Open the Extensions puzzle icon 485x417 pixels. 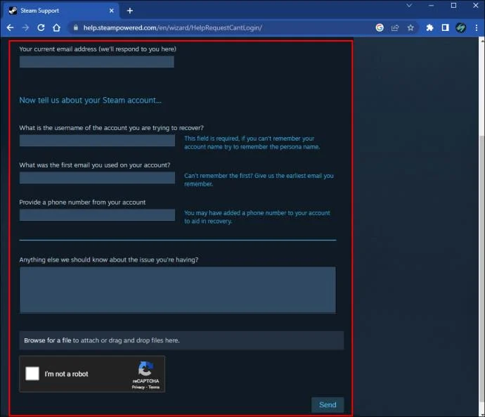click(429, 28)
